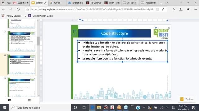
Task: Open Edge settings and more menu
Action: pyautogui.click(x=195, y=9)
